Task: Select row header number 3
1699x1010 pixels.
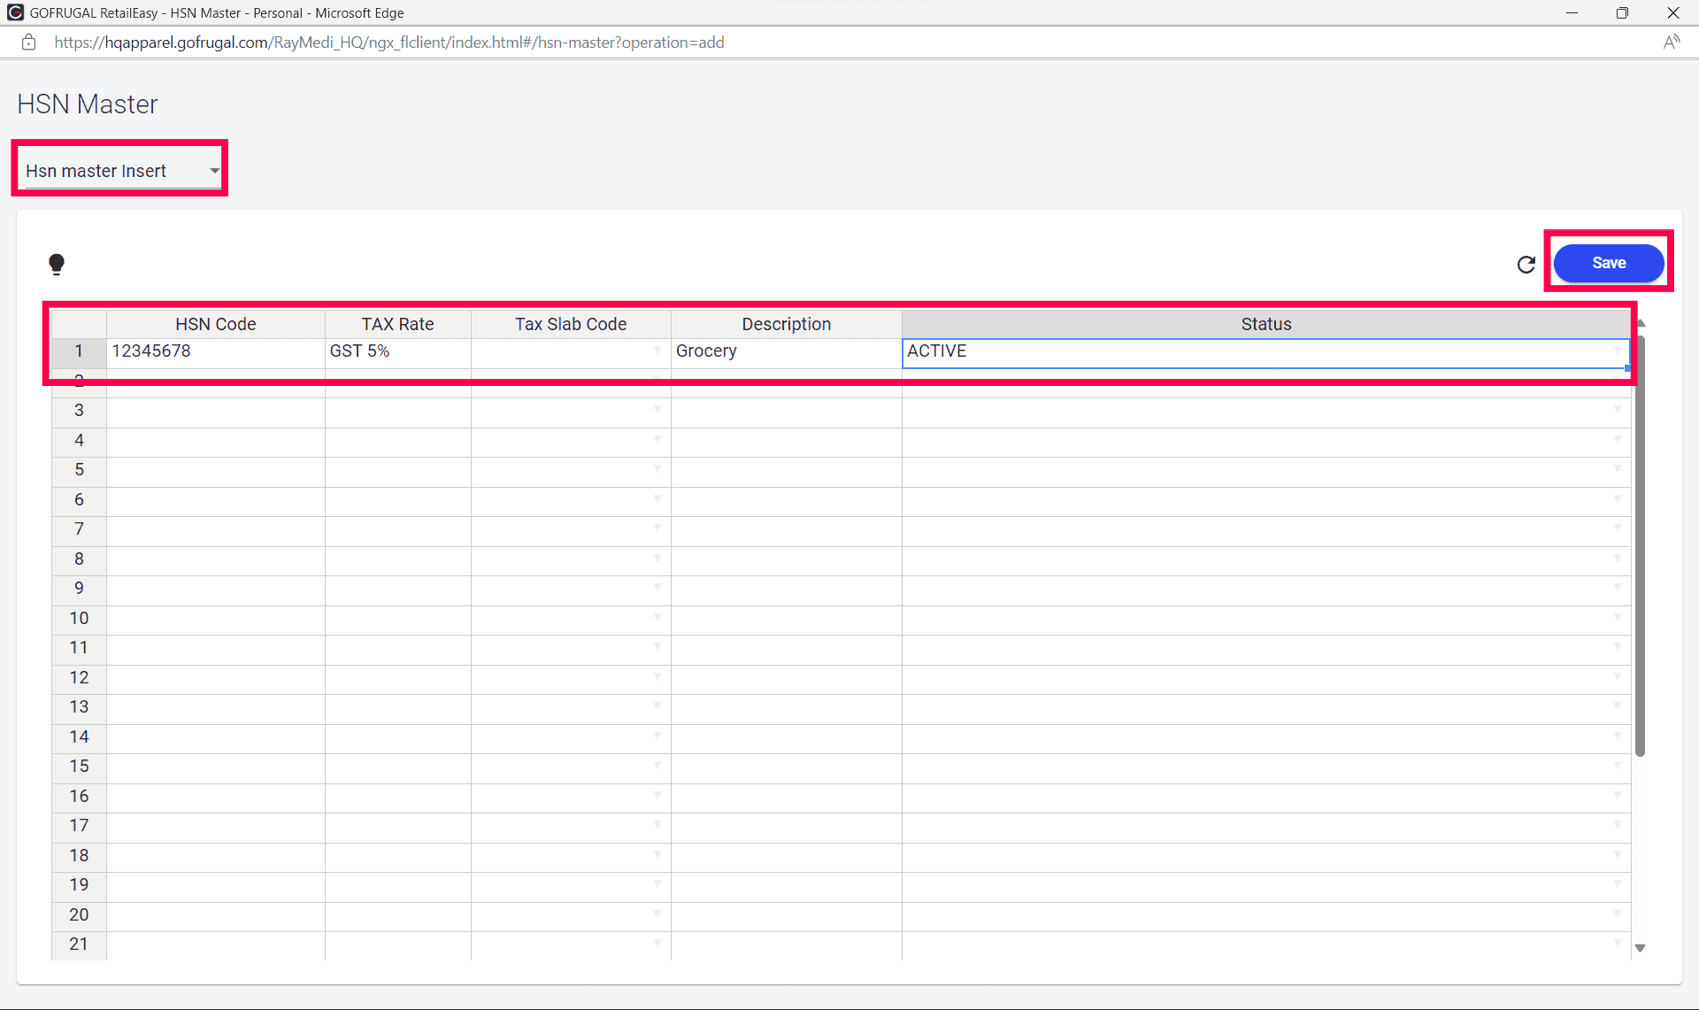Action: (79, 410)
